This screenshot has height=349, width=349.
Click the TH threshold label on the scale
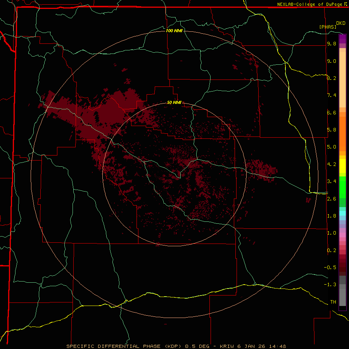pos(333,302)
